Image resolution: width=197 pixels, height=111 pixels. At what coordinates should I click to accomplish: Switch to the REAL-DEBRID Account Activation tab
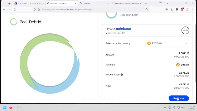pyautogui.click(x=29, y=3)
